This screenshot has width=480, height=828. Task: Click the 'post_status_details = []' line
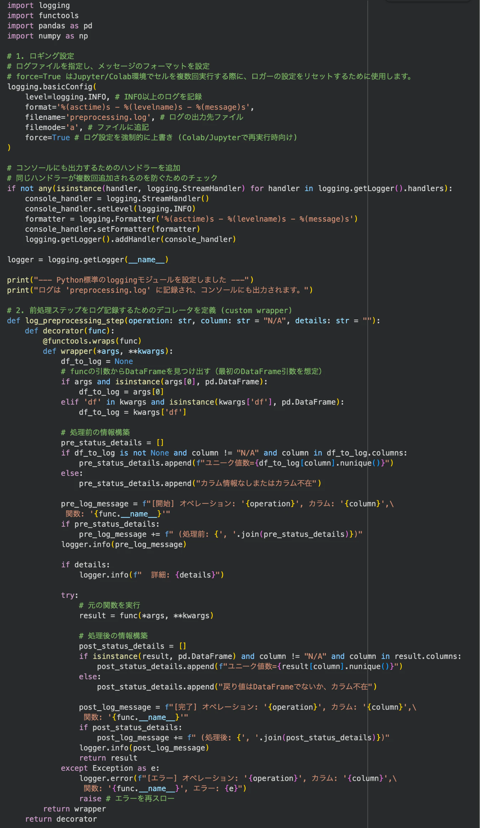(133, 646)
